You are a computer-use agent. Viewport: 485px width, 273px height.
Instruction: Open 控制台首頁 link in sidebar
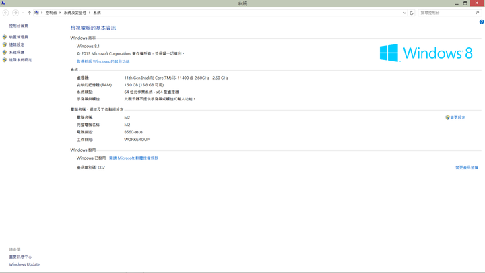[x=19, y=26]
